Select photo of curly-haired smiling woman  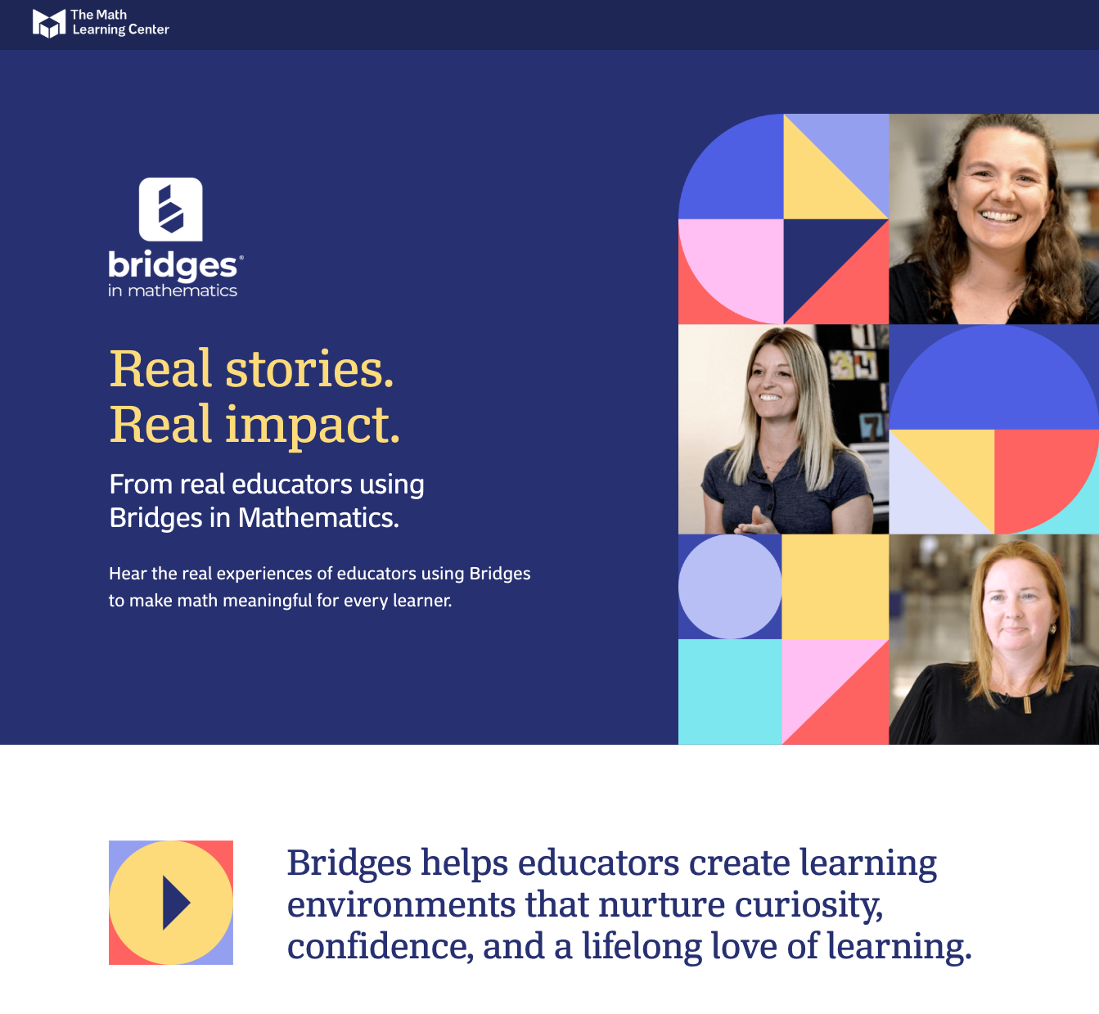click(993, 219)
